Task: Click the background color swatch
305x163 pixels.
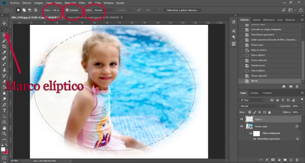Action: coord(6,152)
